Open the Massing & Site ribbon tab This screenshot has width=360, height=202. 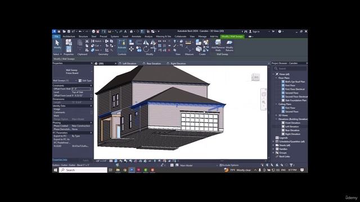164,36
